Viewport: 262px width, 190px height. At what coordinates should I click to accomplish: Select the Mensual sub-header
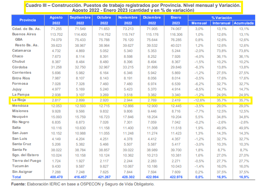pos(199,23)
